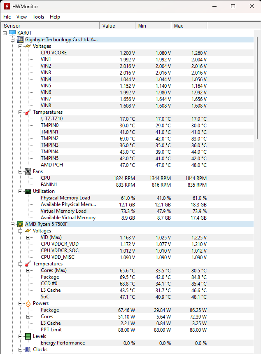Click the Utilization graph icon
Image resolution: width=261 pixels, height=354 pixels.
coord(28,192)
